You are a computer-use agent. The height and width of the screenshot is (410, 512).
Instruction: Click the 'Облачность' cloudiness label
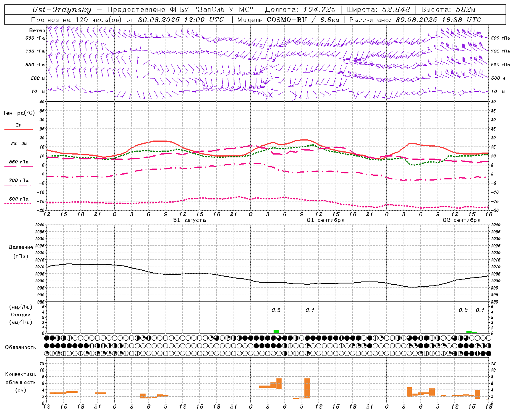click(20, 348)
